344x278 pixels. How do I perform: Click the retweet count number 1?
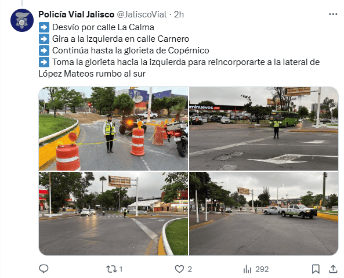point(121,269)
